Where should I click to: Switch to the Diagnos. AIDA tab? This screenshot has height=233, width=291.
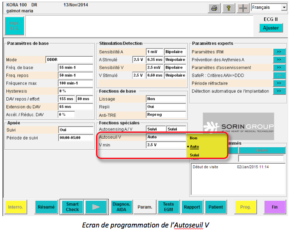(121, 207)
